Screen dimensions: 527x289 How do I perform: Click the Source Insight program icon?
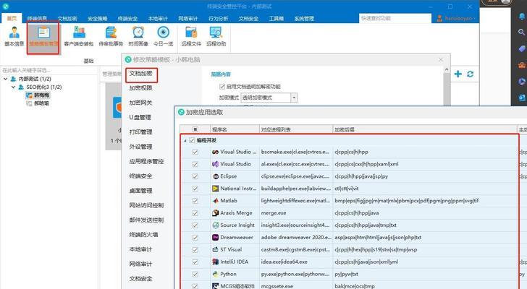tap(216, 225)
